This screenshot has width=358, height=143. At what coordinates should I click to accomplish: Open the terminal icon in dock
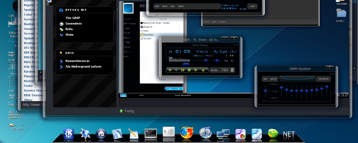click(150, 133)
